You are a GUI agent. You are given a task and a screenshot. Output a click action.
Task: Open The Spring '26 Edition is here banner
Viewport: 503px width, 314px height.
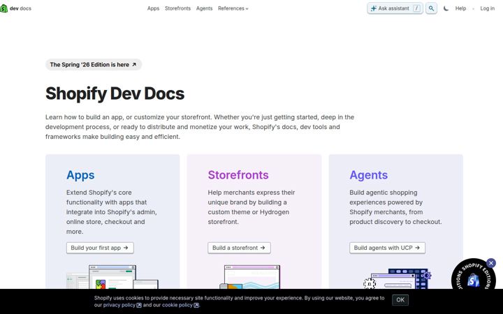94,64
